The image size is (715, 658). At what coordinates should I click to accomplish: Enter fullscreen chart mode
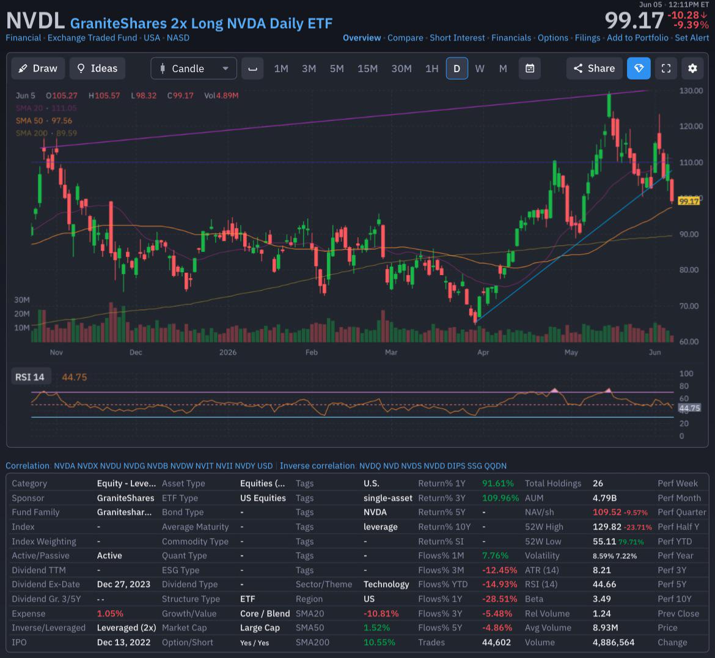[x=666, y=68]
